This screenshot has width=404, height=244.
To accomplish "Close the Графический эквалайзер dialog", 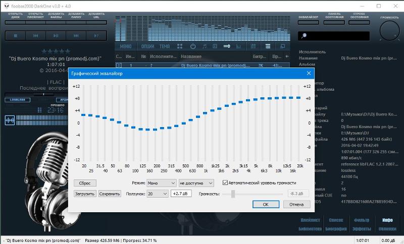I will coord(309,73).
